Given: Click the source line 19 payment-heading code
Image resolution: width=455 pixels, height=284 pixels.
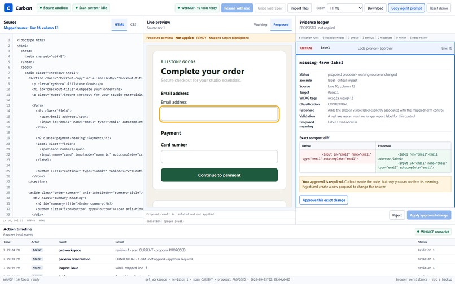Looking at the screenshot, I should click(73, 138).
